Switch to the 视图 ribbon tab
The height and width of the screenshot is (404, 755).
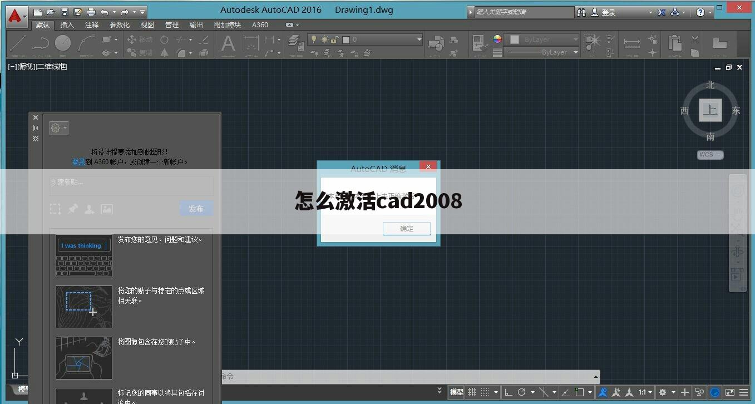pyautogui.click(x=147, y=25)
